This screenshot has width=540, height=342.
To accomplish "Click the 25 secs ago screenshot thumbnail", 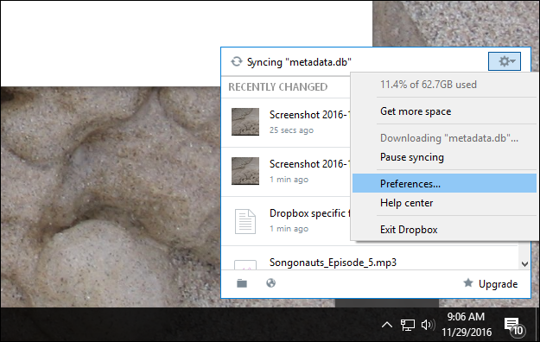I will pyautogui.click(x=245, y=122).
